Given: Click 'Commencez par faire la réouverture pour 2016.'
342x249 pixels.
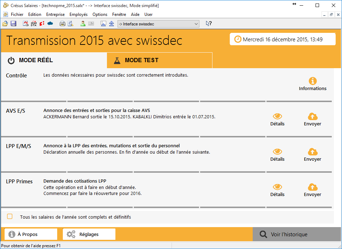Looking at the screenshot, I should point(92,193).
